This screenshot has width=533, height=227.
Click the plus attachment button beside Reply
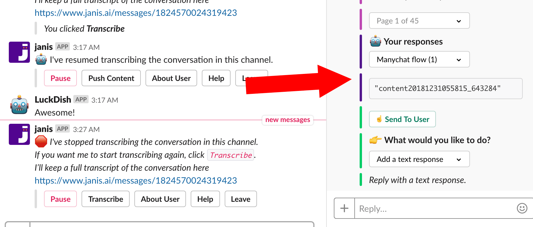pyautogui.click(x=344, y=208)
